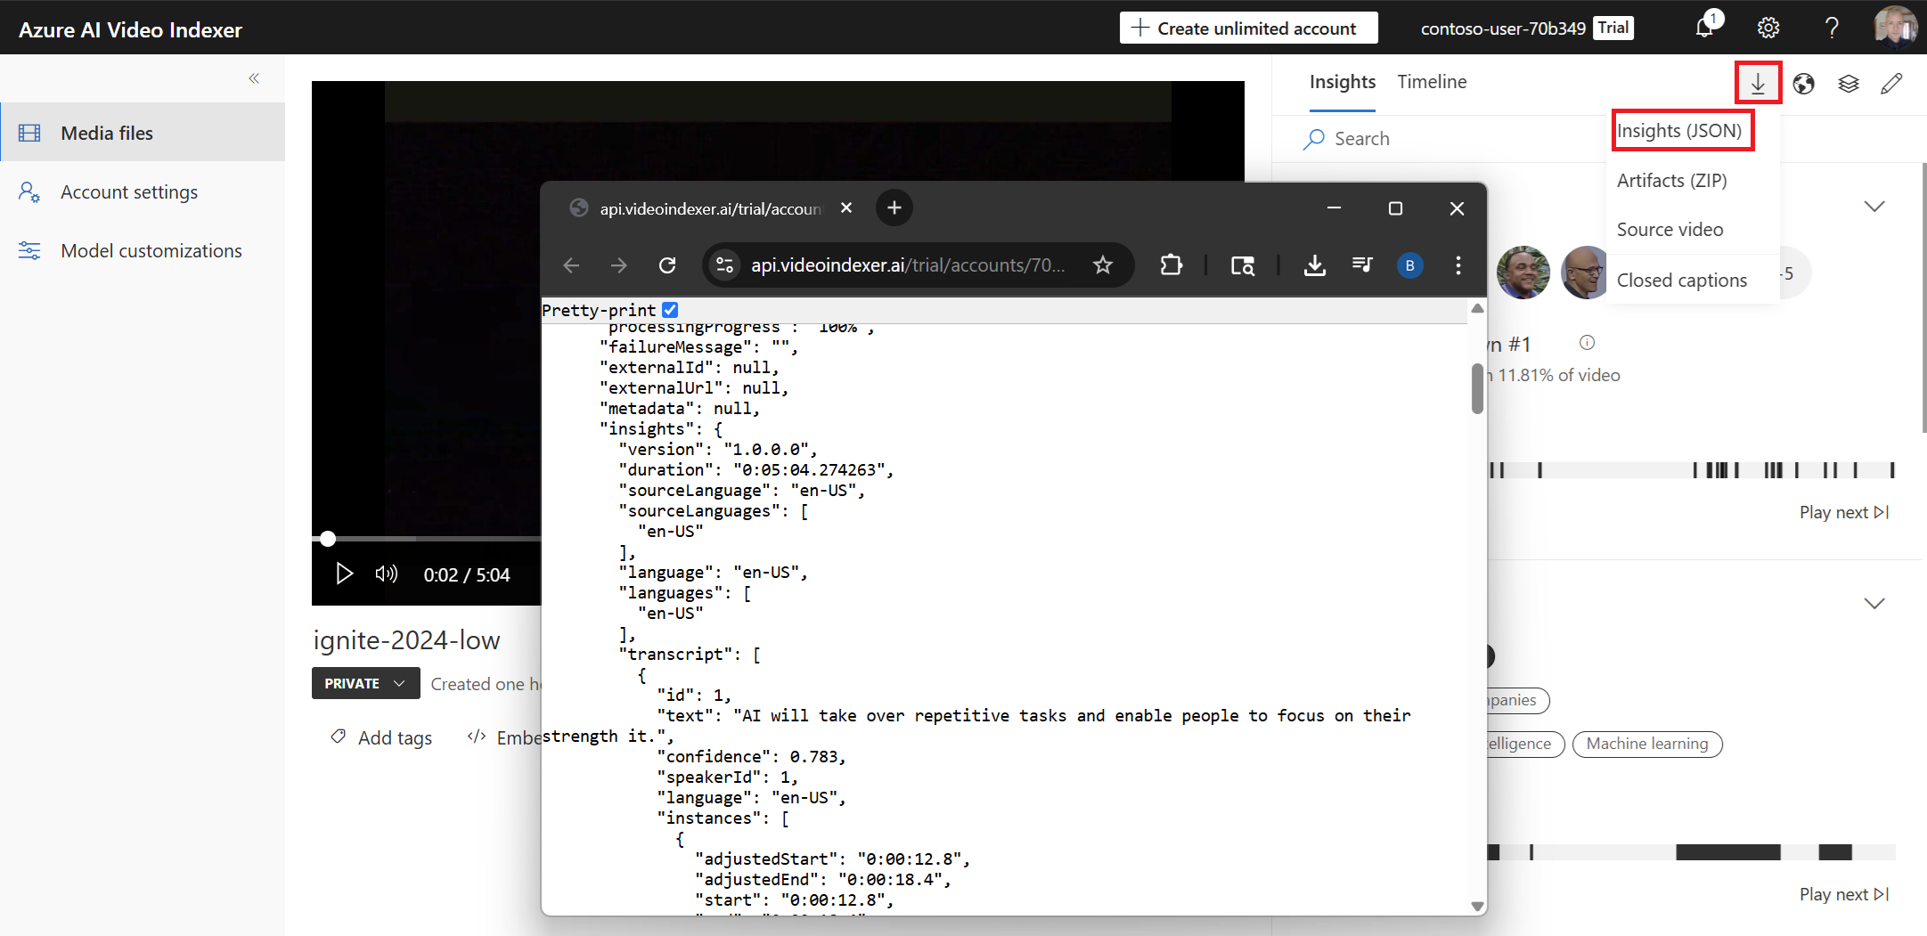This screenshot has height=936, width=1927.
Task: Uncheck the Pretty-print checkbox
Action: tap(671, 310)
